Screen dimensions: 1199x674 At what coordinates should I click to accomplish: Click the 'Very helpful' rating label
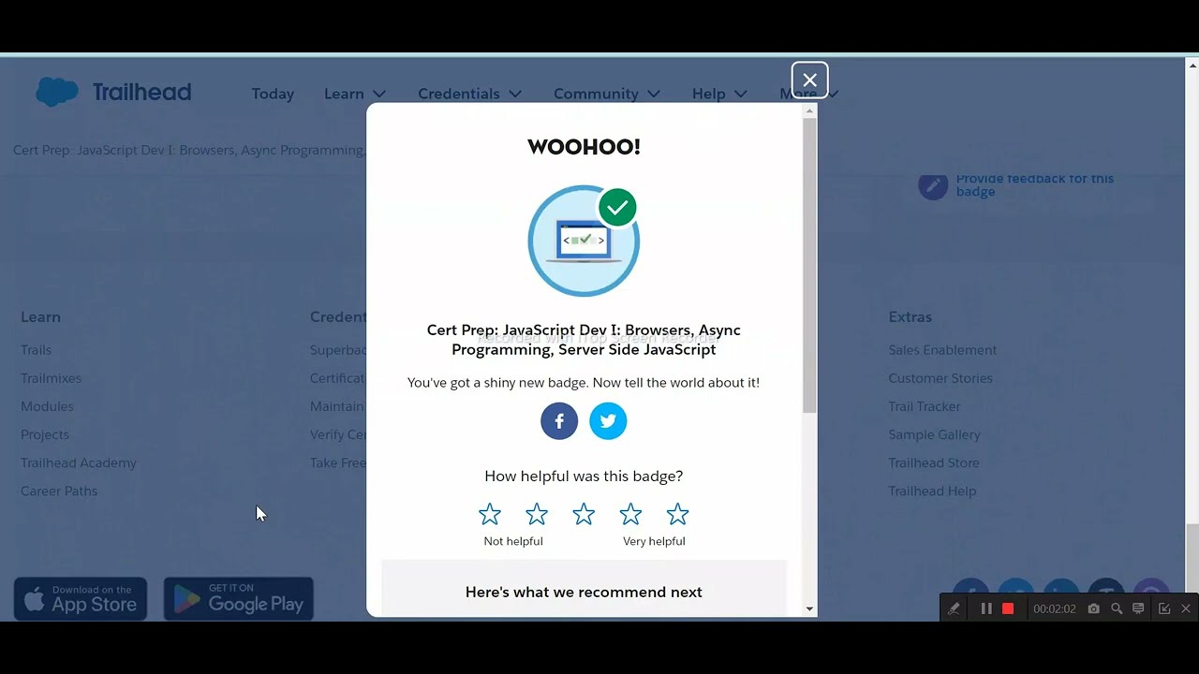point(654,541)
